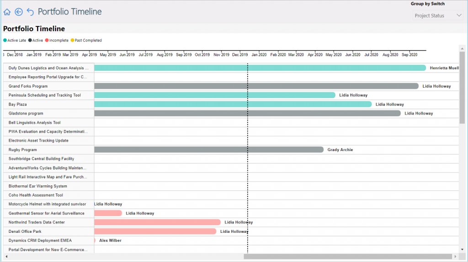Click the vertical scrollbar up arrow
Image resolution: width=468 pixels, height=262 pixels.
coord(462,48)
